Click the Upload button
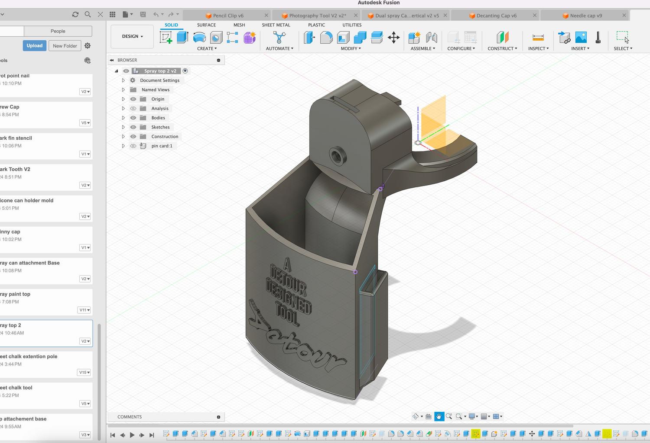Viewport: 650px width, 443px height. tap(34, 46)
